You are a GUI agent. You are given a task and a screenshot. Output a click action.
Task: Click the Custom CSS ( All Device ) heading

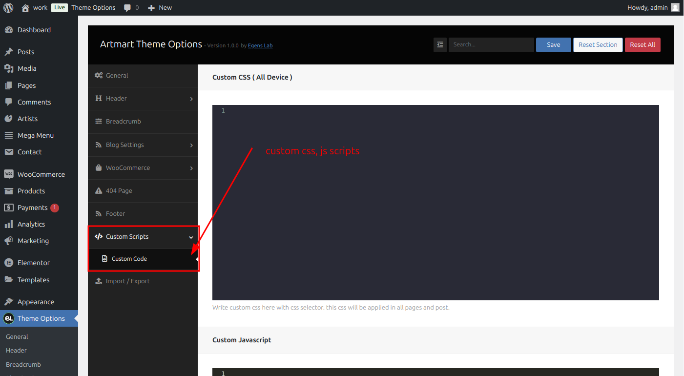tap(252, 77)
